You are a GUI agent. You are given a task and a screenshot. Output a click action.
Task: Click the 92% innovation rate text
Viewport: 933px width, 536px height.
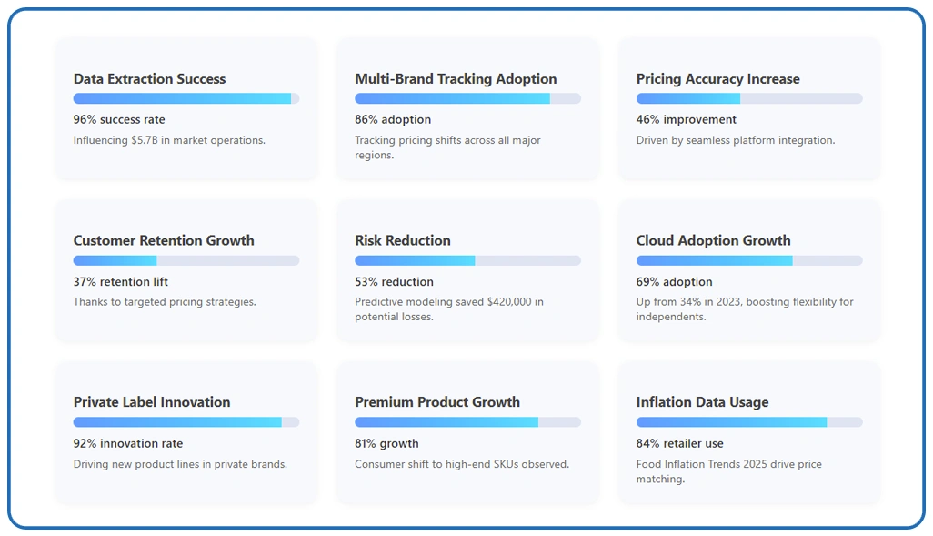coord(127,444)
